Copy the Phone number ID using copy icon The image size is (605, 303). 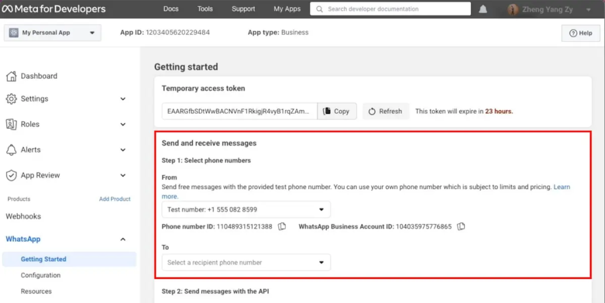pyautogui.click(x=282, y=226)
